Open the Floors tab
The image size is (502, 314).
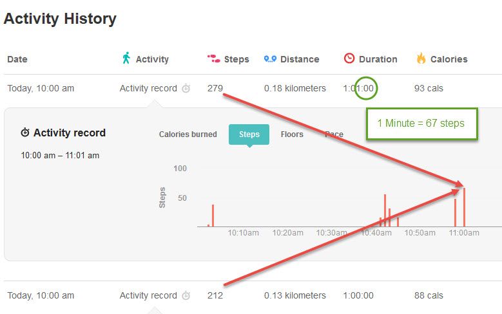(292, 134)
